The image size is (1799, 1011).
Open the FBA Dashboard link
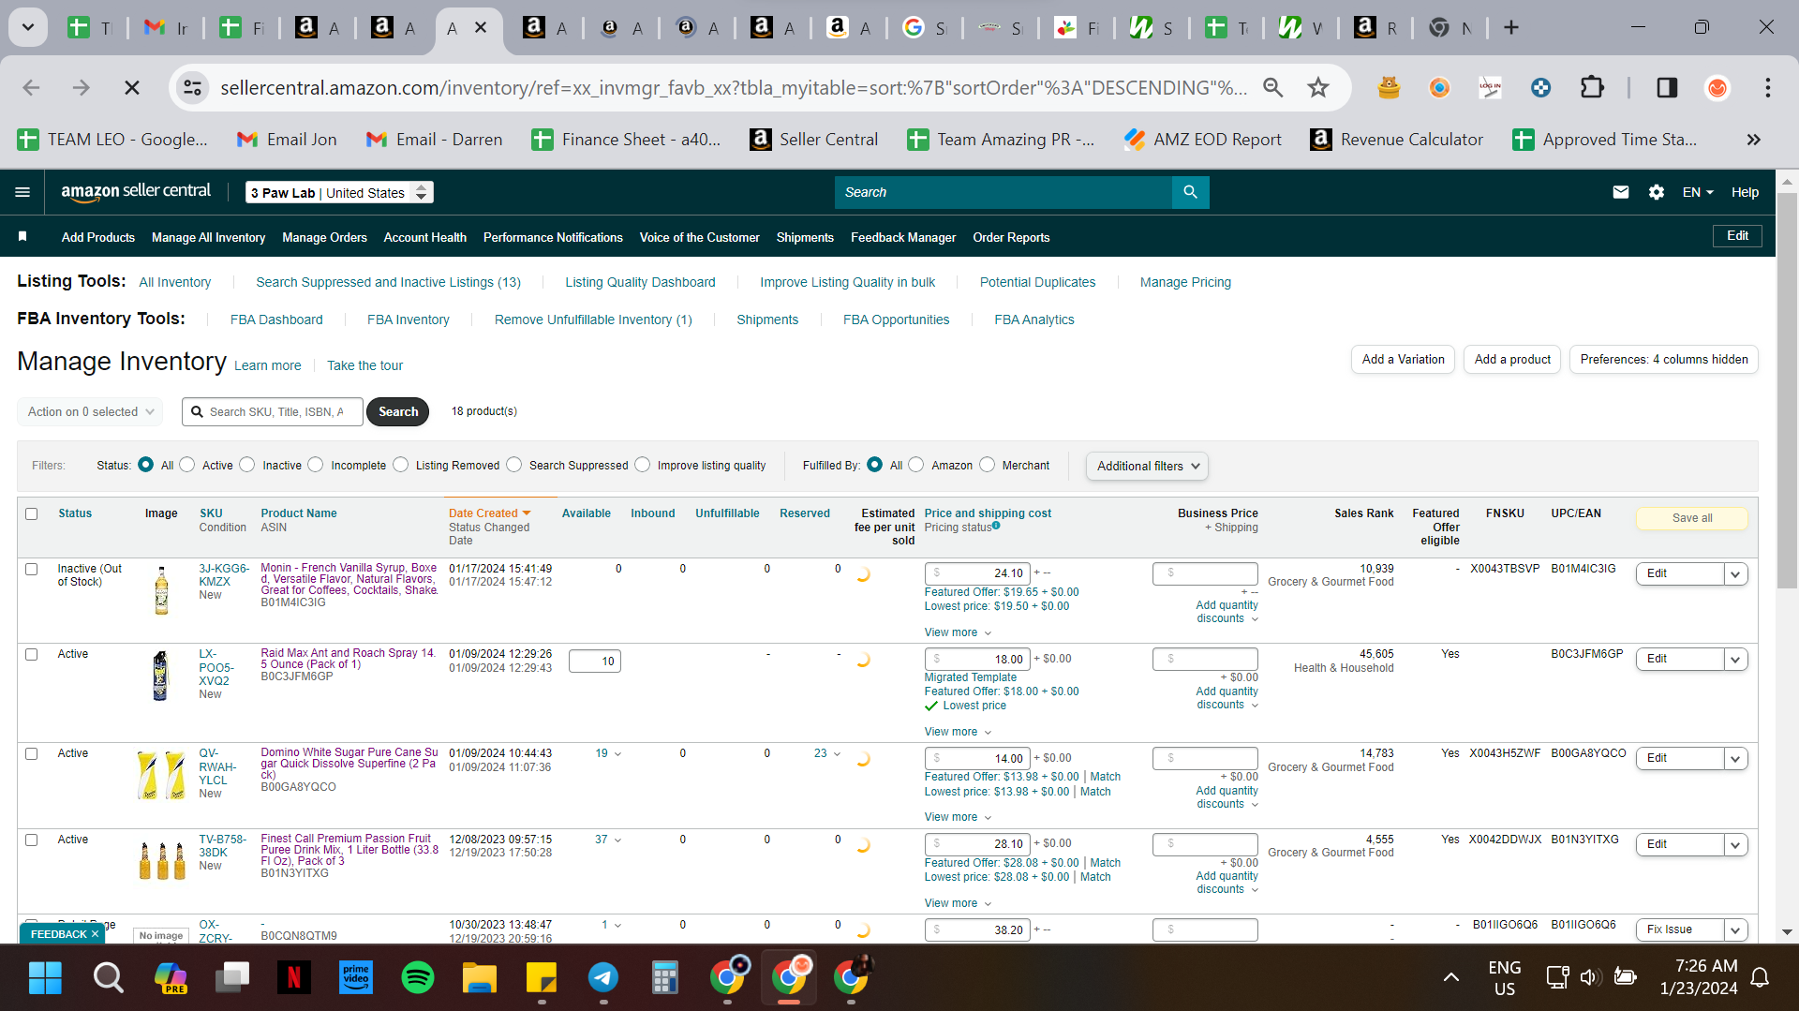tap(276, 320)
